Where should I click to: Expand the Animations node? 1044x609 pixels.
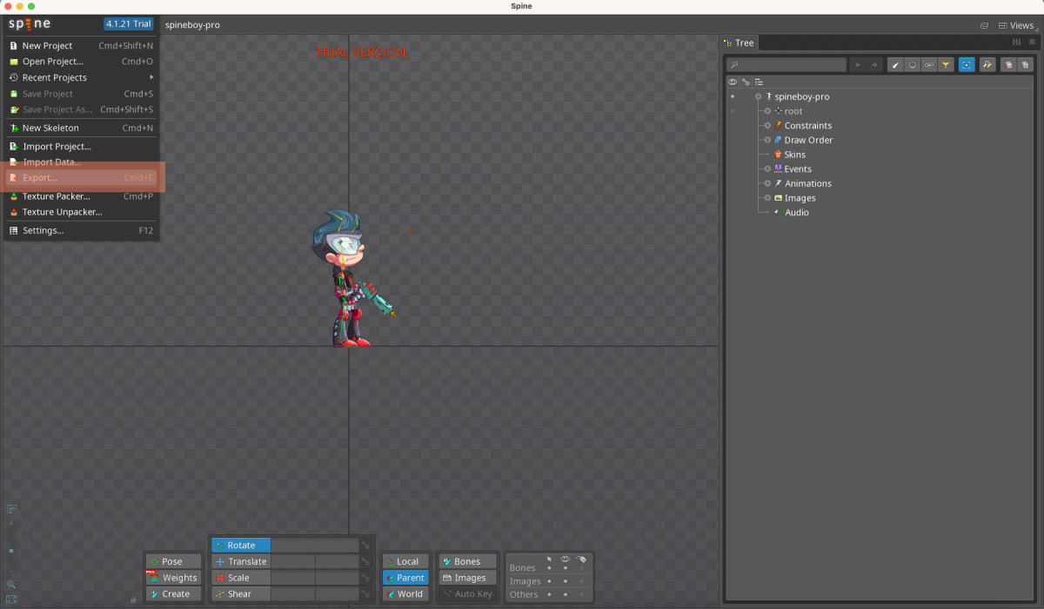click(767, 183)
